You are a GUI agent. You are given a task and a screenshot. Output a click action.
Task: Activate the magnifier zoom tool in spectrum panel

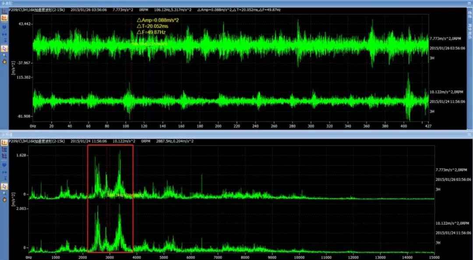(x=4, y=193)
